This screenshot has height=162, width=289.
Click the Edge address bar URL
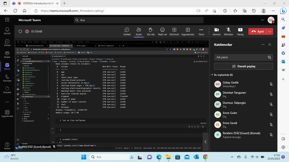(72, 11)
